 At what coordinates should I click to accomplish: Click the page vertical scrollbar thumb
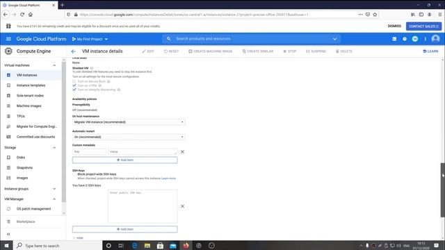(x=442, y=190)
